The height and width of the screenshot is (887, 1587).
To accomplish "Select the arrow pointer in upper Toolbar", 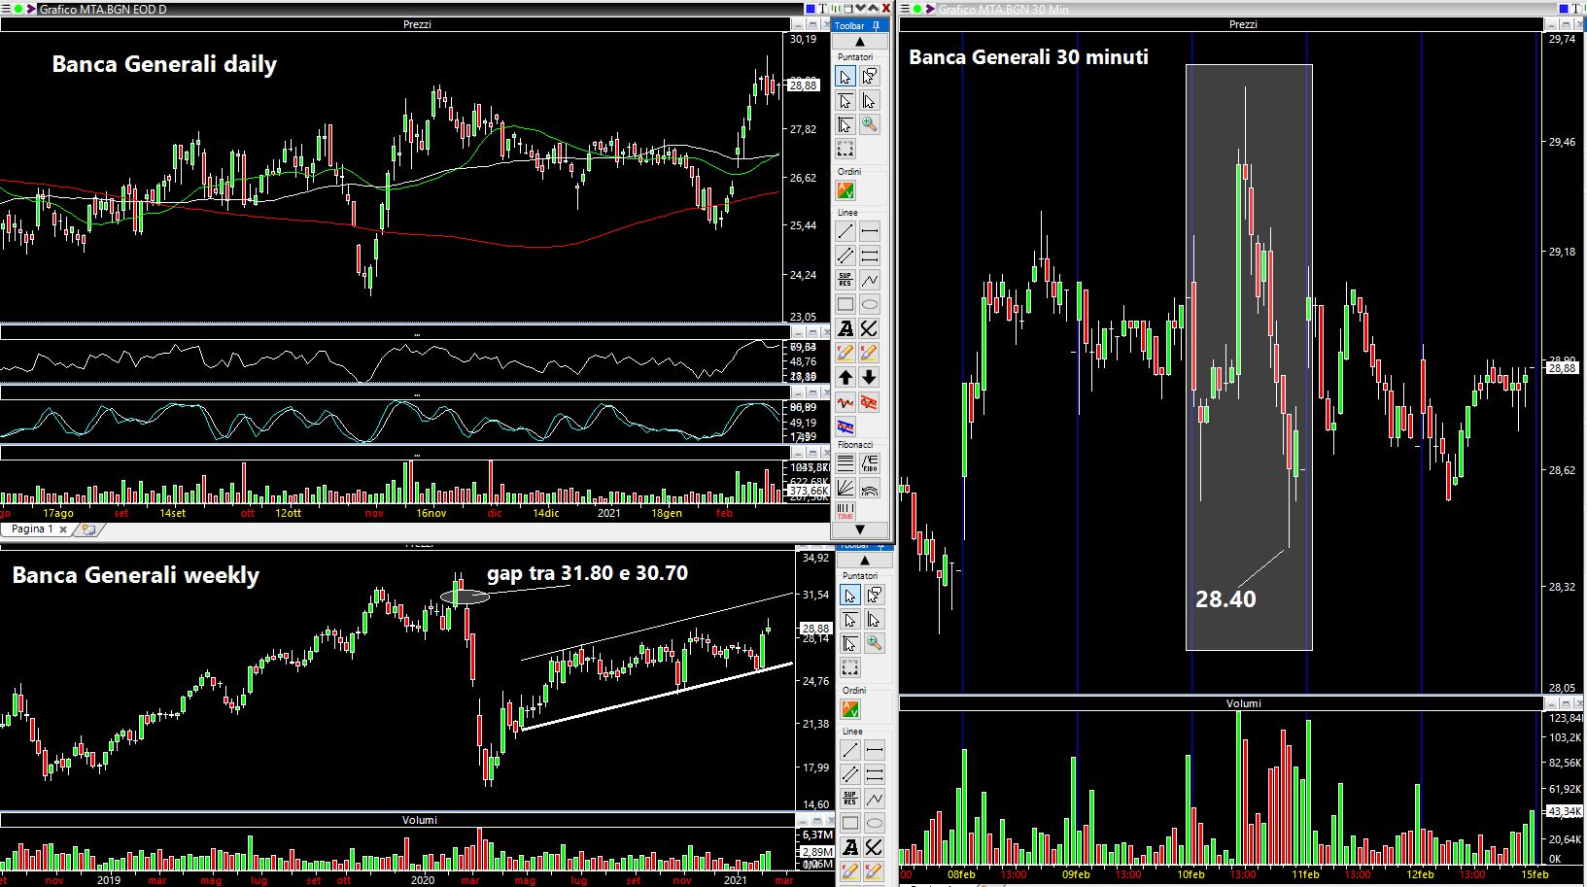I will pyautogui.click(x=845, y=77).
